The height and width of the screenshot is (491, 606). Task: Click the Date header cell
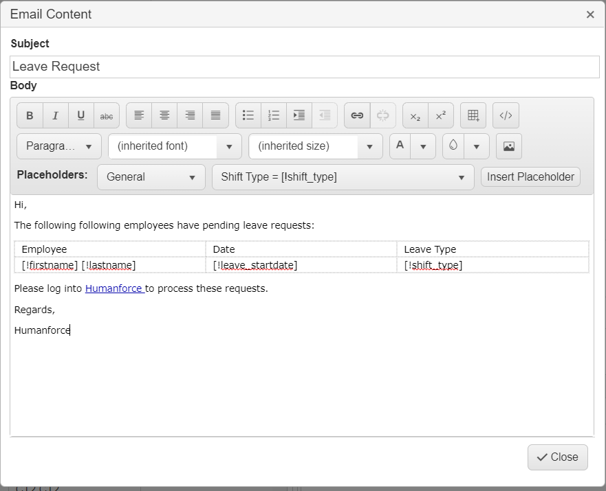tap(301, 249)
